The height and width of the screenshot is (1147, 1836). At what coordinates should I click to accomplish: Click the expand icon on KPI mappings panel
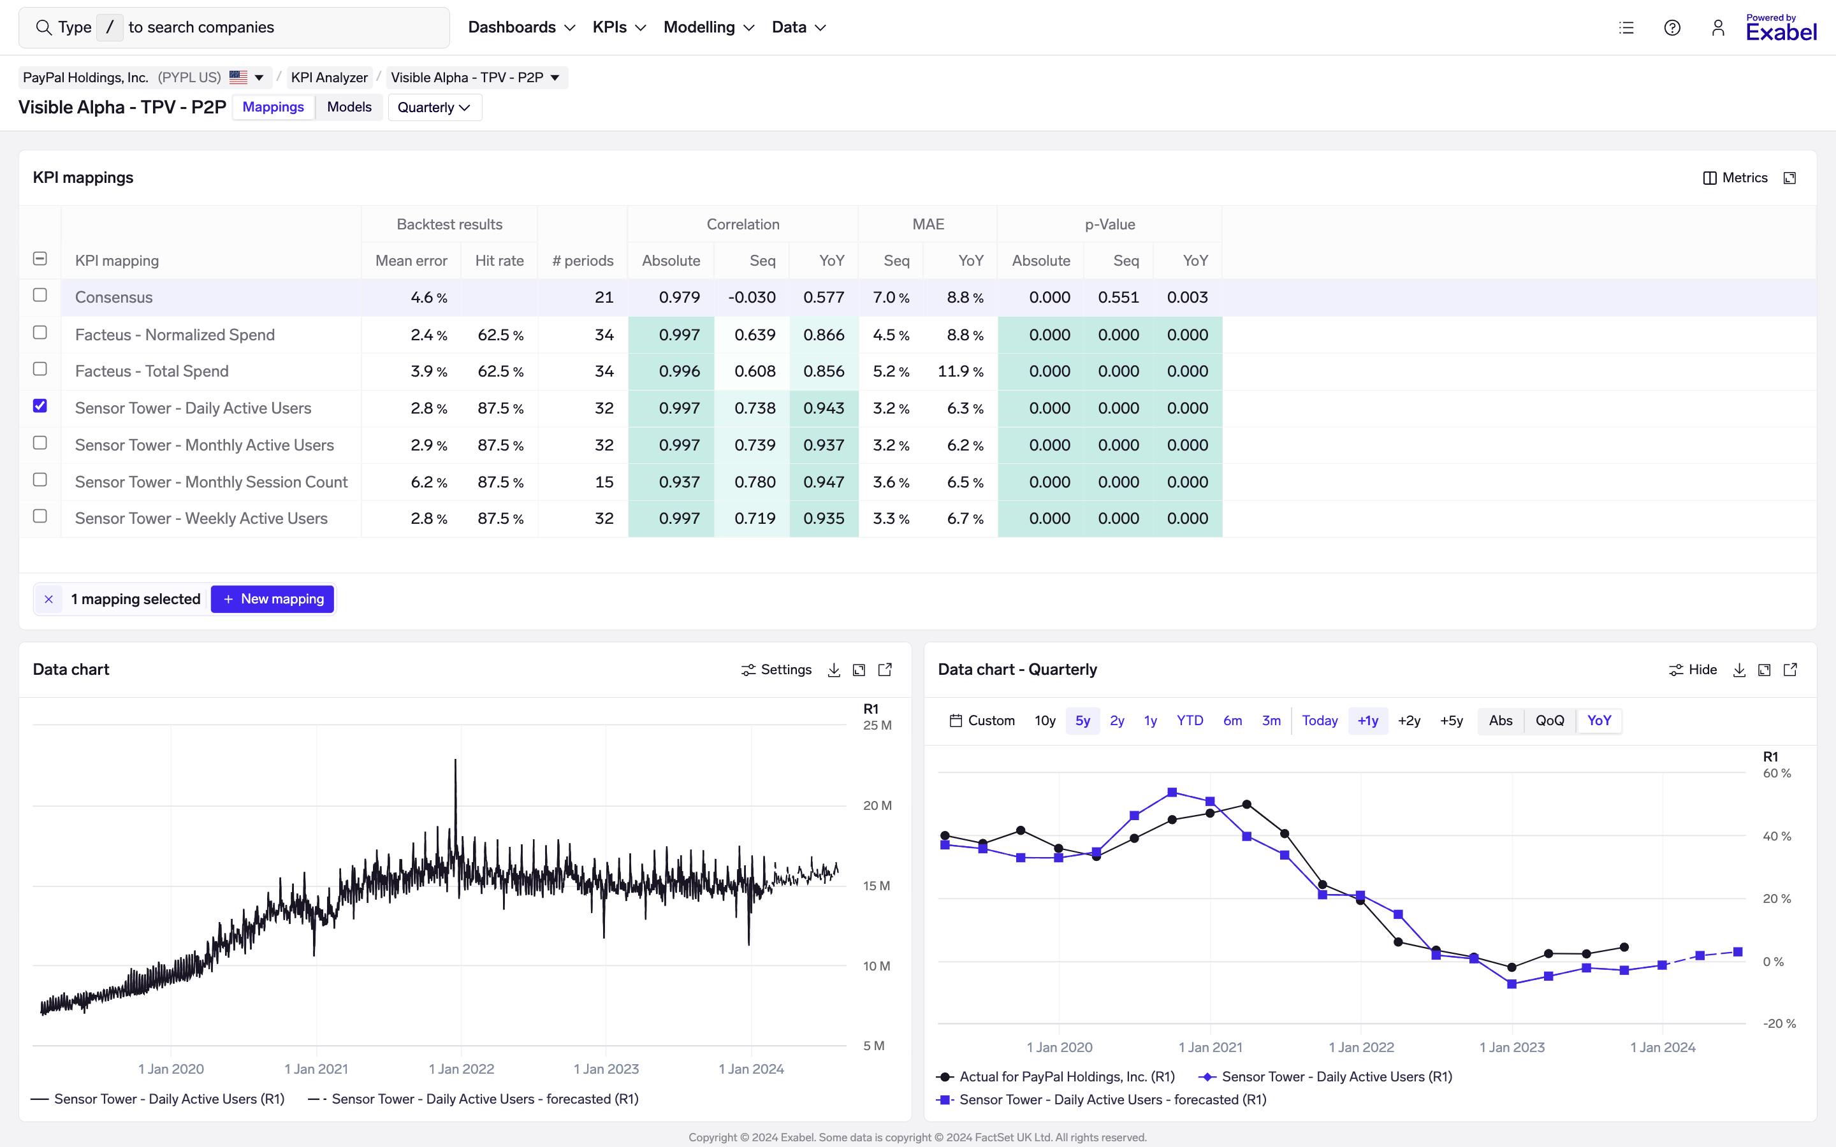1791,177
